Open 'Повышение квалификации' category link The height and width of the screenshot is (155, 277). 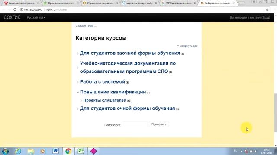click(113, 92)
